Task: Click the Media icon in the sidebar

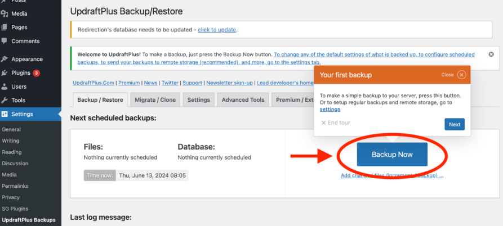Action: click(x=5, y=13)
